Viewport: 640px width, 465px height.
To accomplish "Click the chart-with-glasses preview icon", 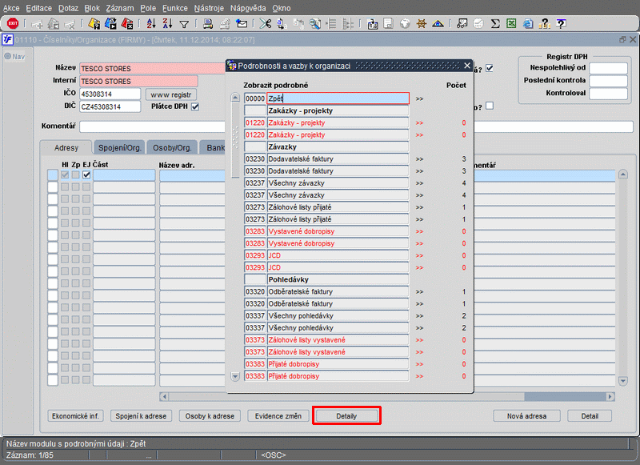I will [x=462, y=24].
